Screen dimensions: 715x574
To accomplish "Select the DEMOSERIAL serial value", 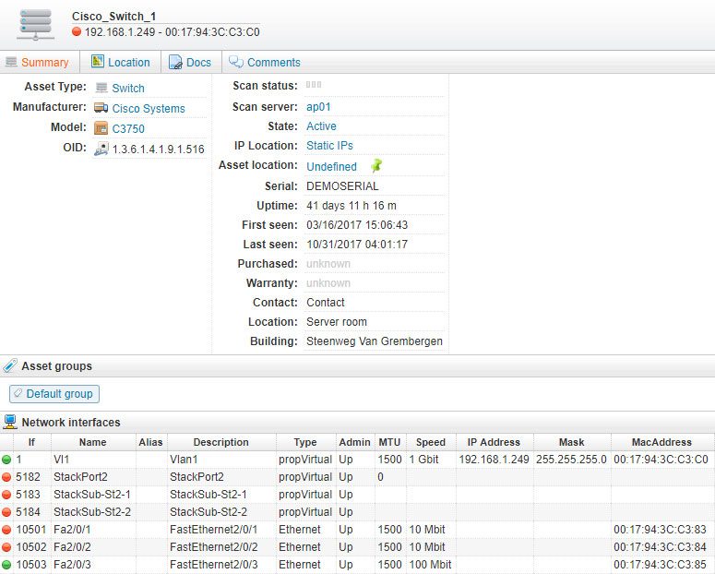I will pos(342,186).
